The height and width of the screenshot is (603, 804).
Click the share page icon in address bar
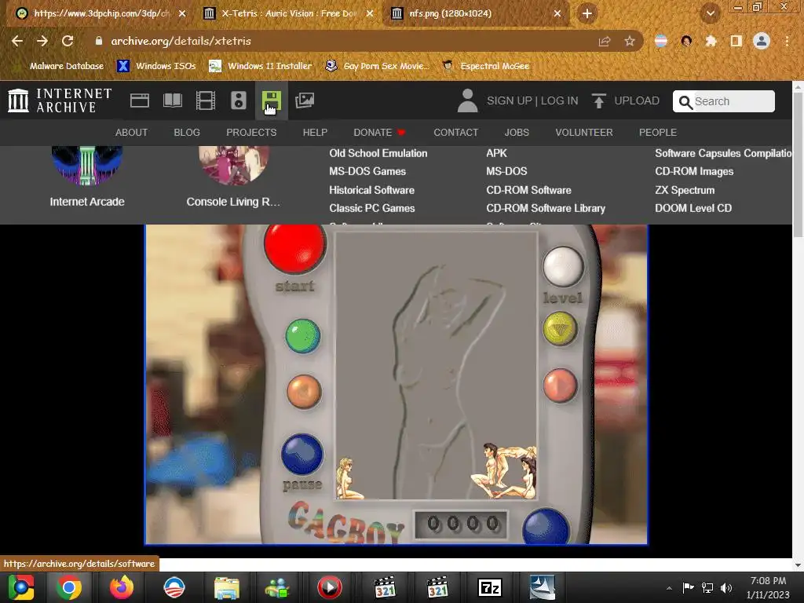tap(605, 41)
